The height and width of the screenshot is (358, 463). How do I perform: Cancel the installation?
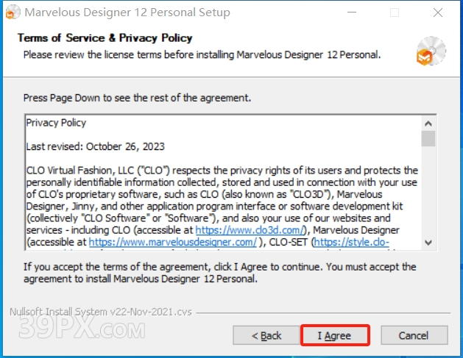(414, 335)
